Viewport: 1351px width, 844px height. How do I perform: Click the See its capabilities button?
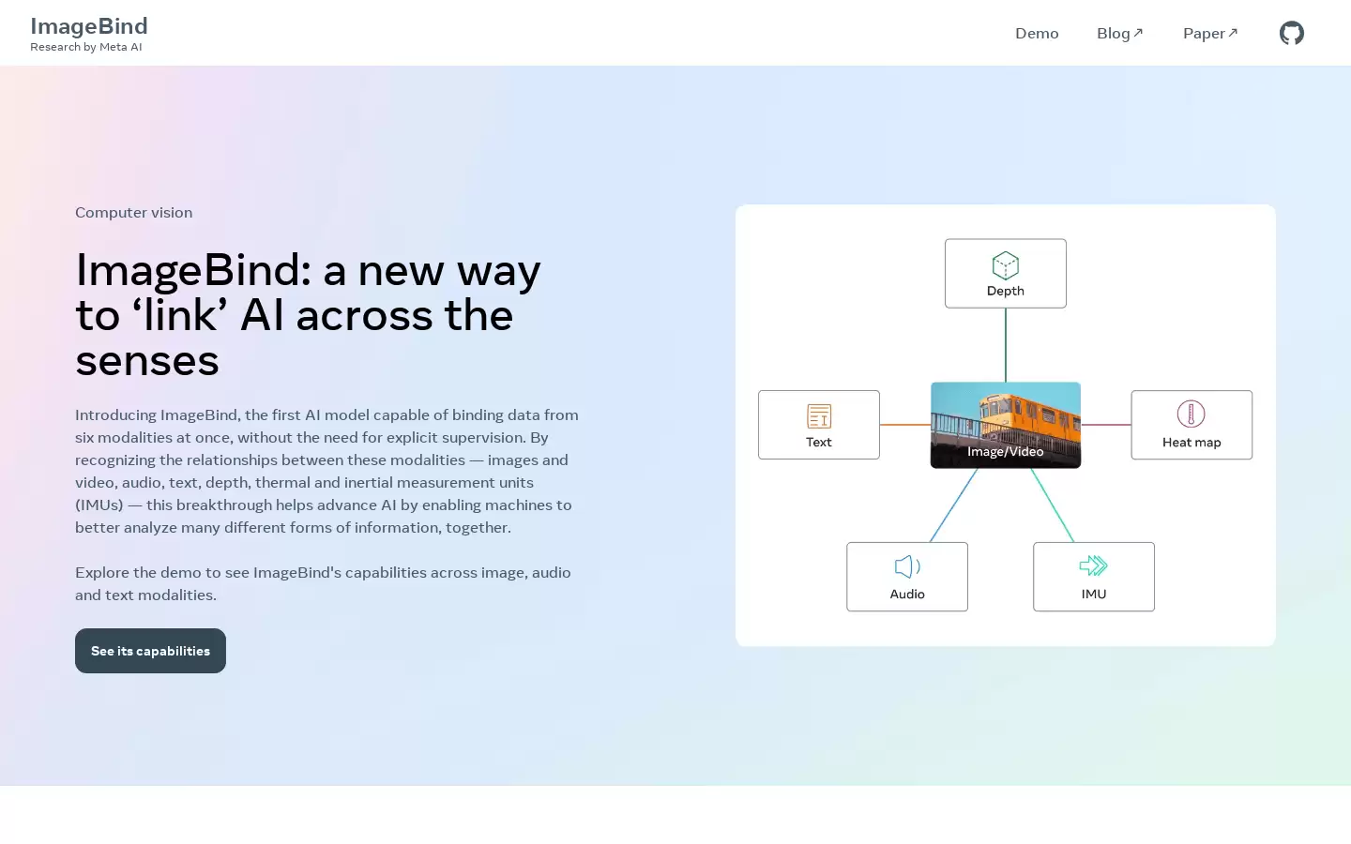tap(150, 651)
